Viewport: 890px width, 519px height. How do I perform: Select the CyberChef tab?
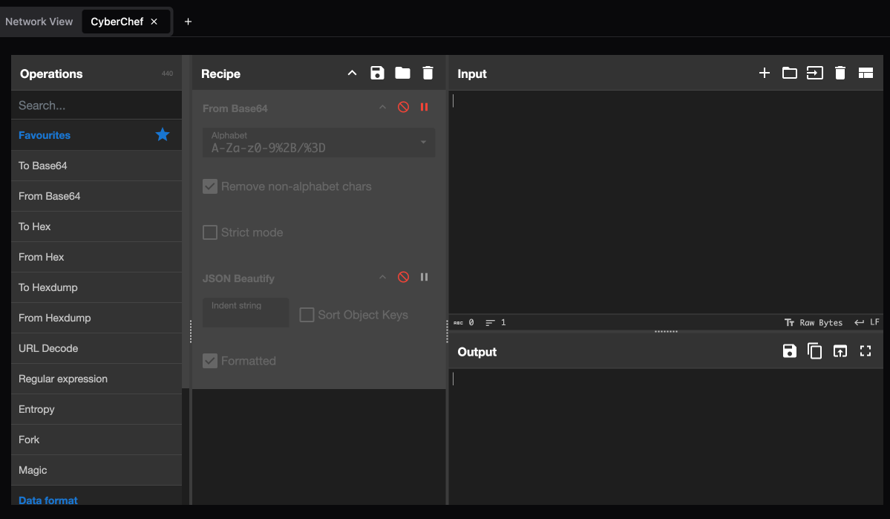point(117,22)
